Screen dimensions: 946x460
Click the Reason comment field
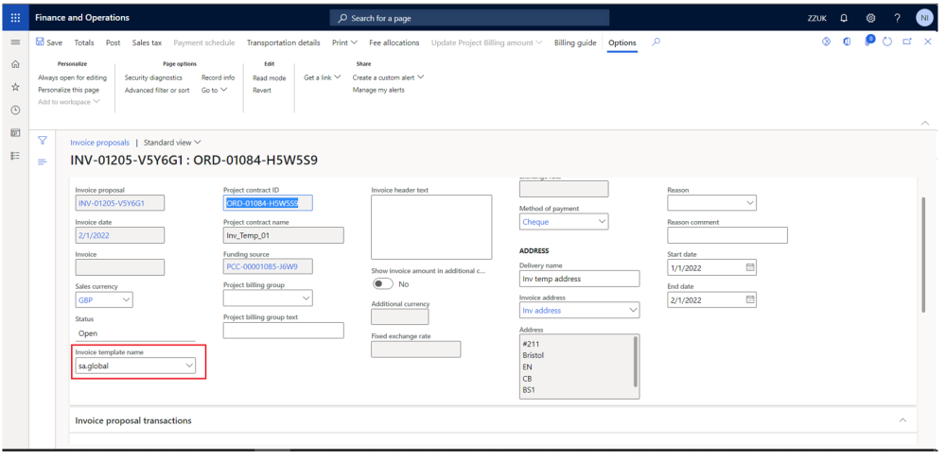(727, 235)
